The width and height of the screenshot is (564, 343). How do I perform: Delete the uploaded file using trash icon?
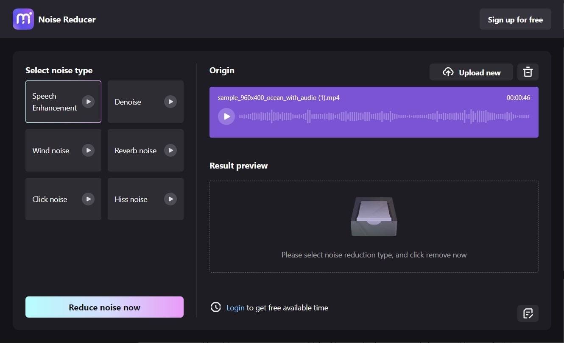pyautogui.click(x=528, y=72)
